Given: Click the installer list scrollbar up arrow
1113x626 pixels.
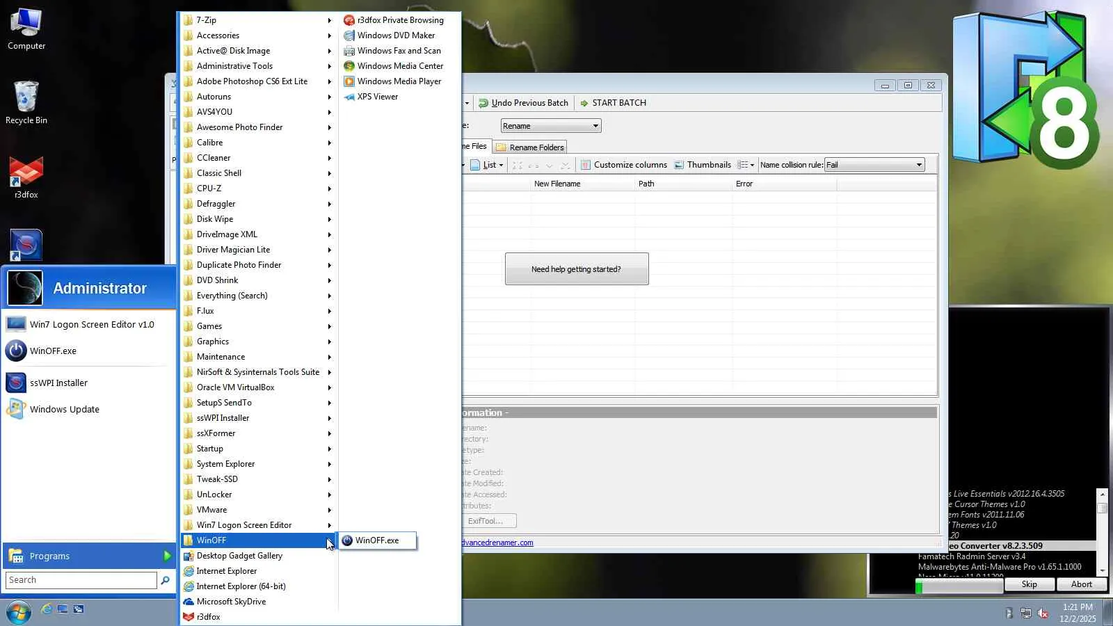Looking at the screenshot, I should (1102, 493).
